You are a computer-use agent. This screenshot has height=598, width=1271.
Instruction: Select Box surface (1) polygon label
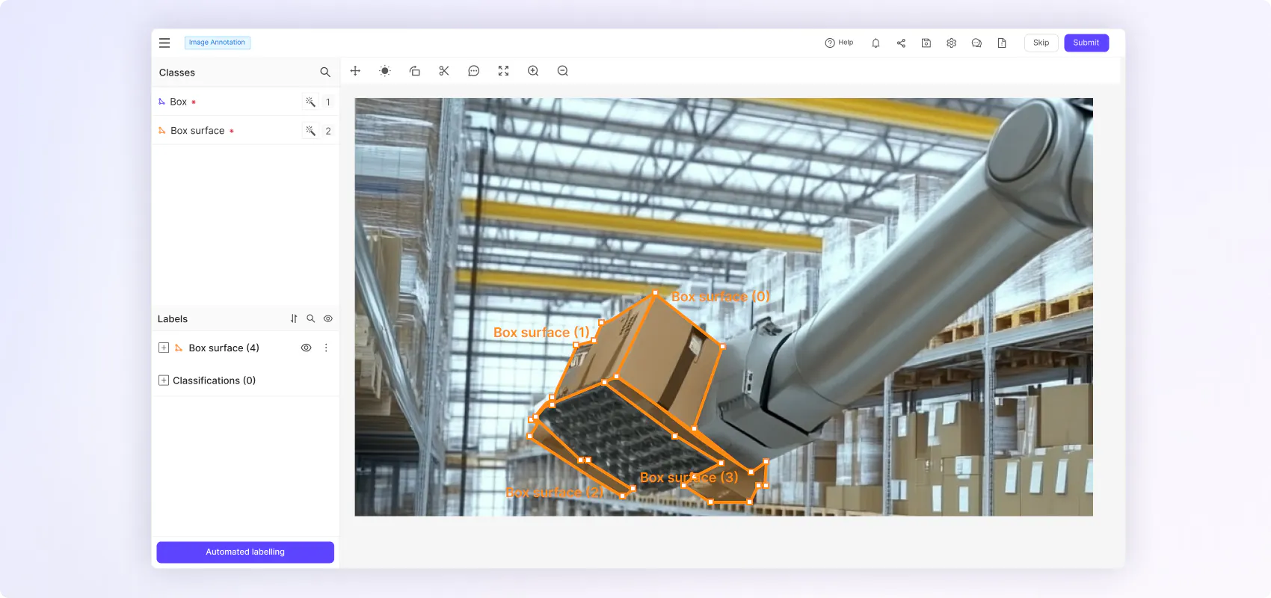[x=541, y=333]
